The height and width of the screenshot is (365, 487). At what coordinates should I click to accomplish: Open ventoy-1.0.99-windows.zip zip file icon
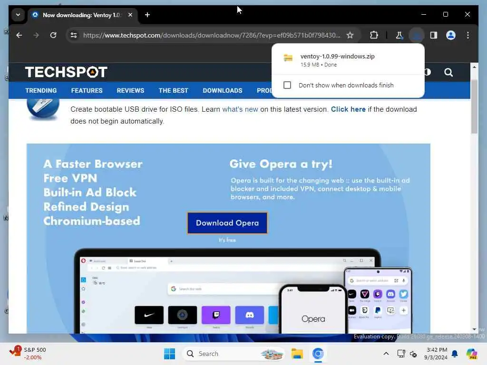pos(288,58)
